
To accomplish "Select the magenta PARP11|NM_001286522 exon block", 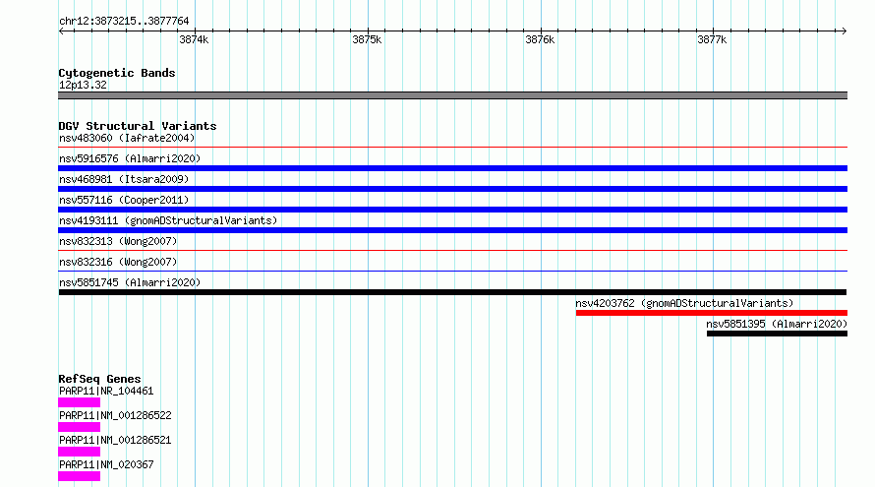I will click(x=80, y=427).
